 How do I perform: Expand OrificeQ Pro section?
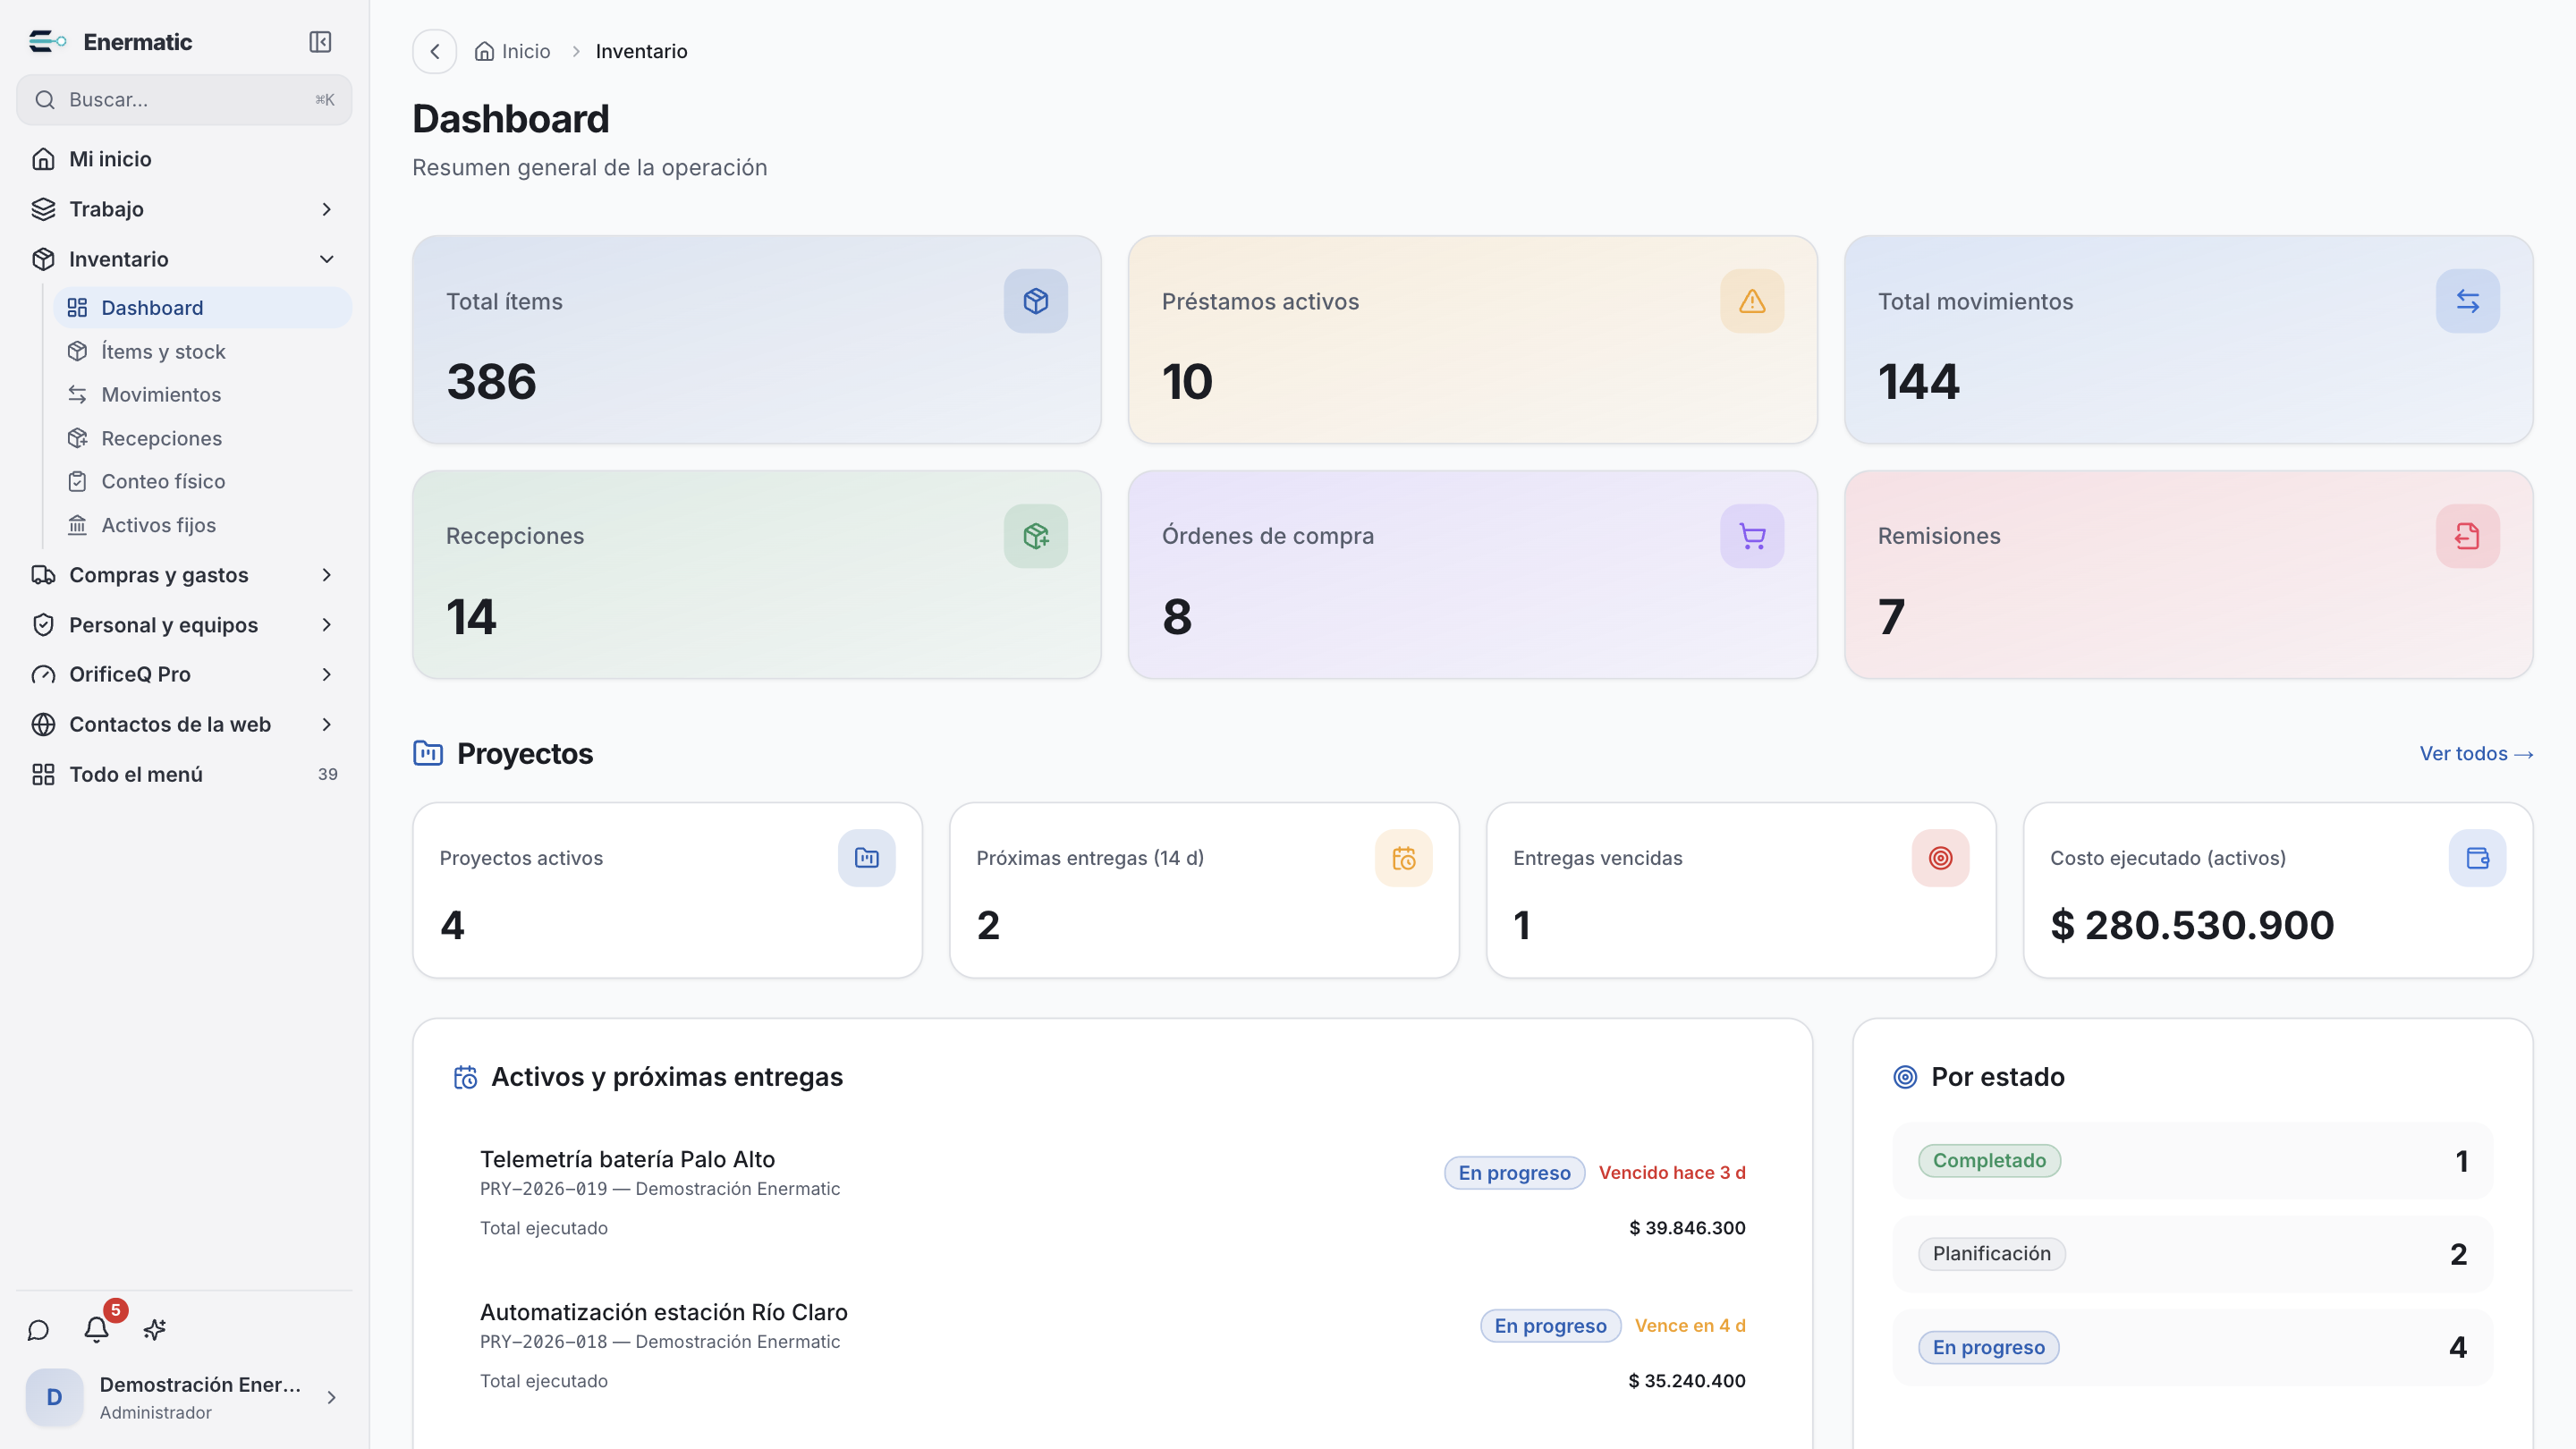click(x=184, y=674)
